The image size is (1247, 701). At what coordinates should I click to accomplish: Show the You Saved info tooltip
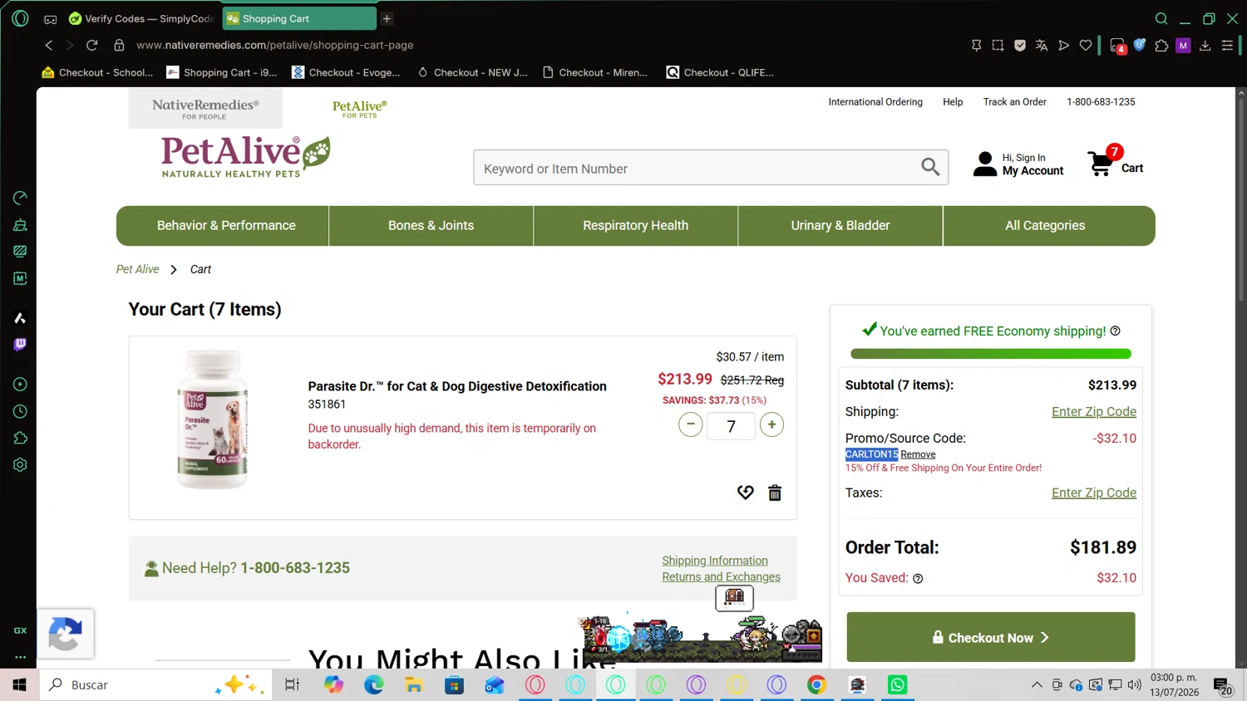[918, 579]
